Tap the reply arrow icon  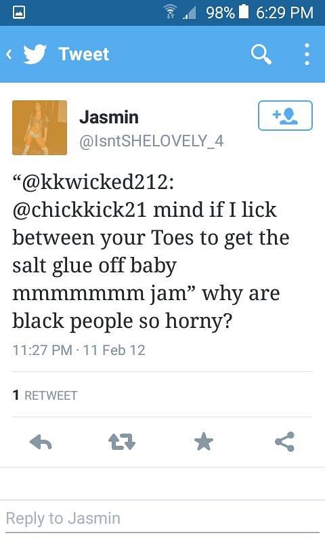click(x=41, y=442)
